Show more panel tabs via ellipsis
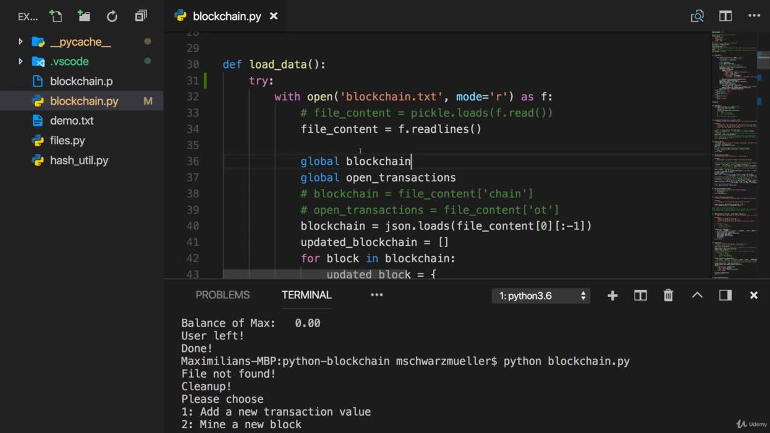 click(x=377, y=295)
